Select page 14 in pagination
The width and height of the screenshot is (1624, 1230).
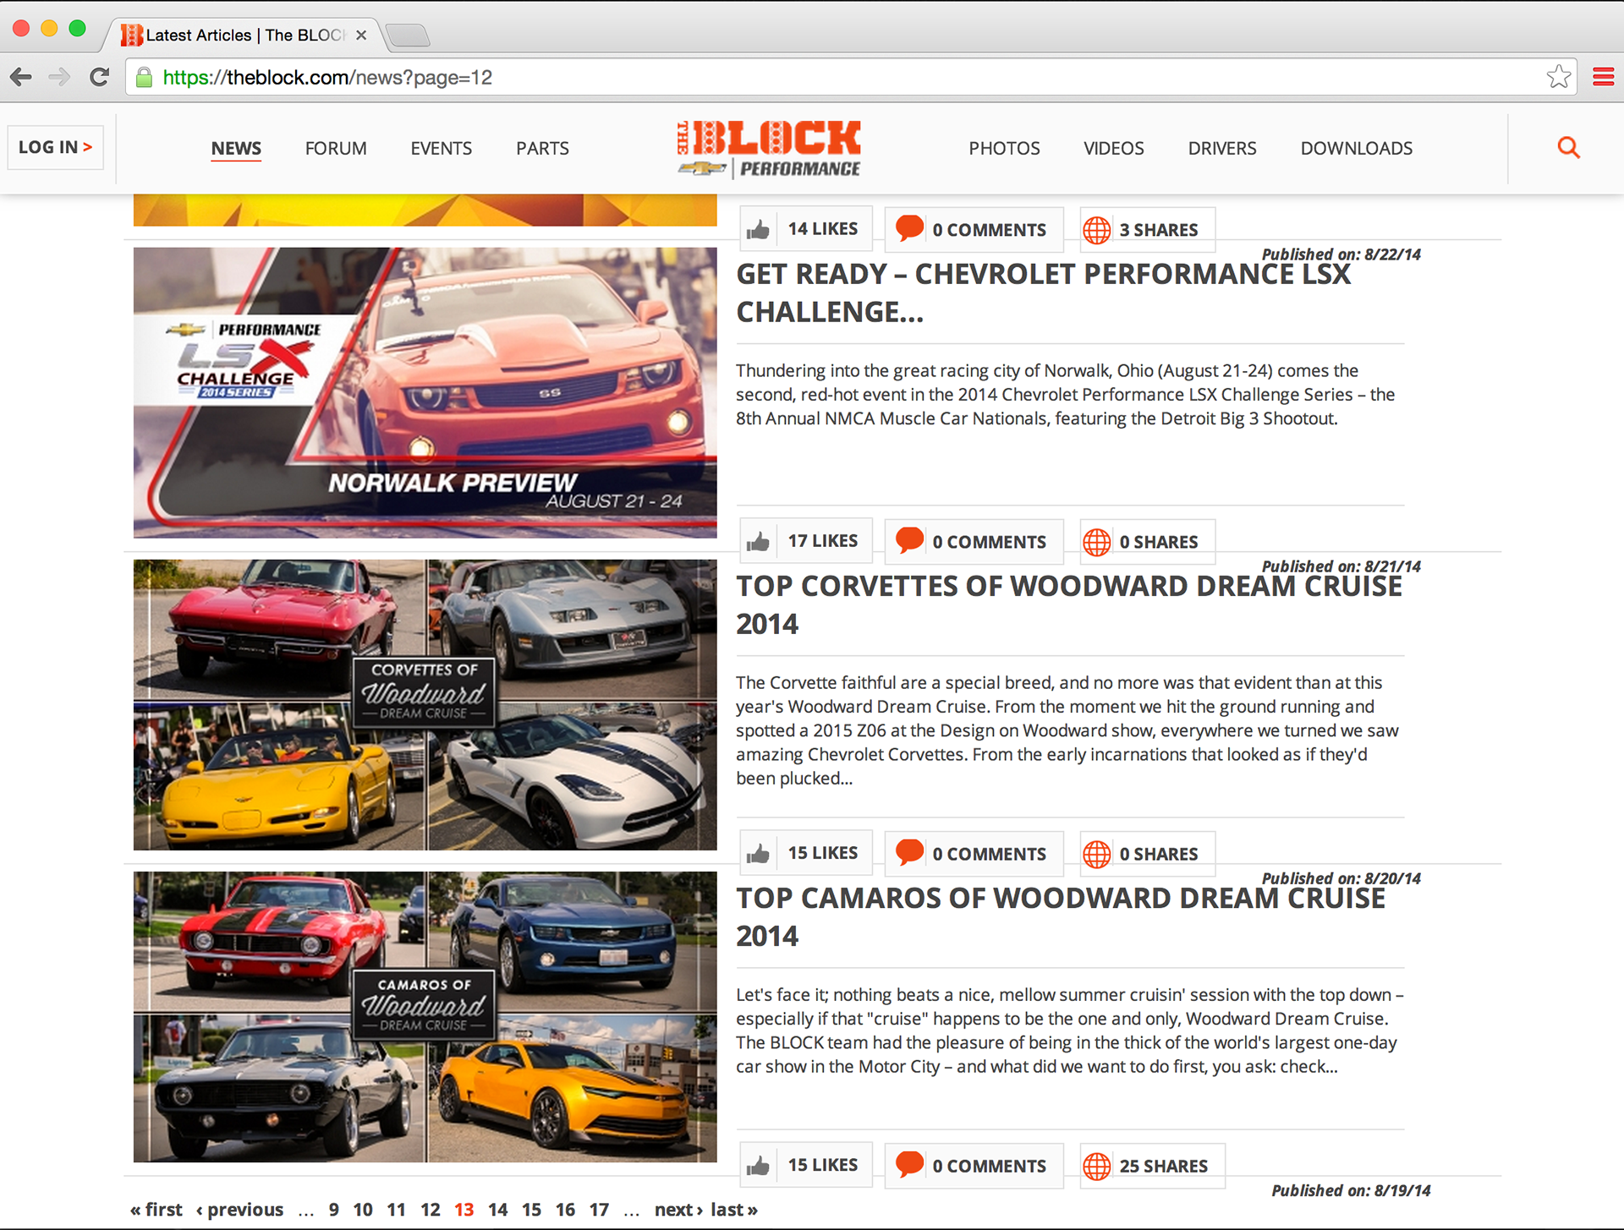(x=498, y=1210)
